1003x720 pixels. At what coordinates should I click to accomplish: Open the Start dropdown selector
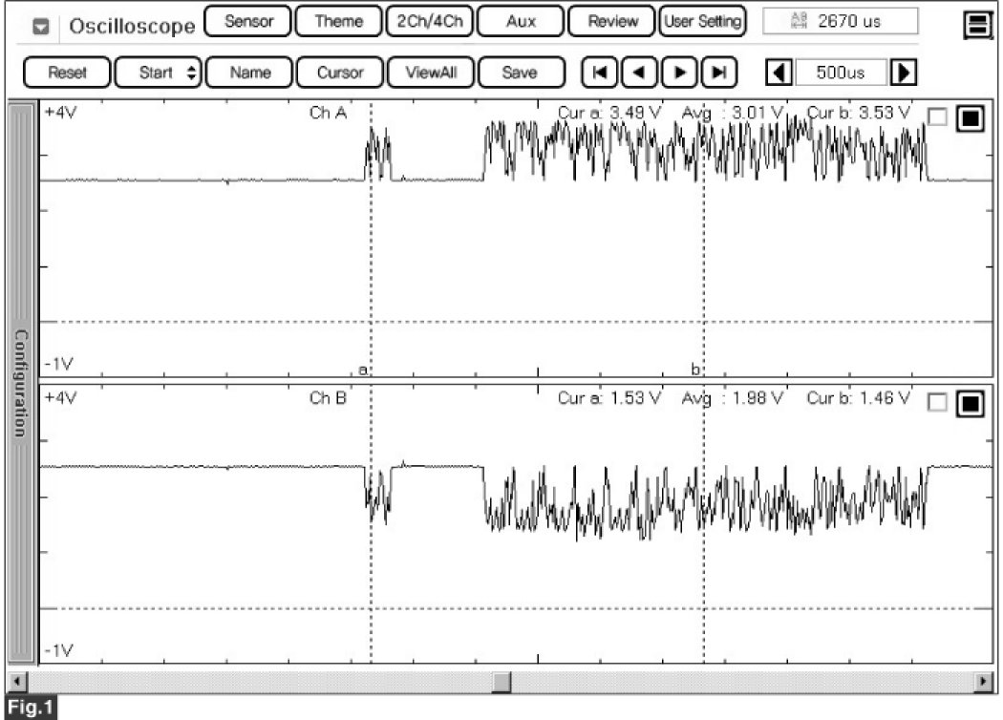[157, 73]
